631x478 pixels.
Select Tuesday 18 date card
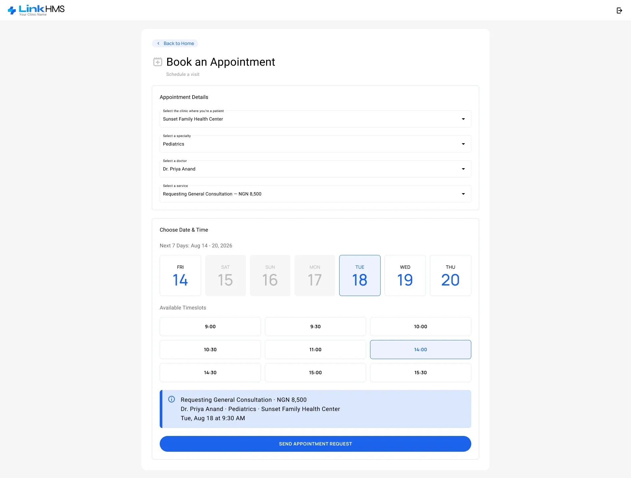tap(360, 276)
